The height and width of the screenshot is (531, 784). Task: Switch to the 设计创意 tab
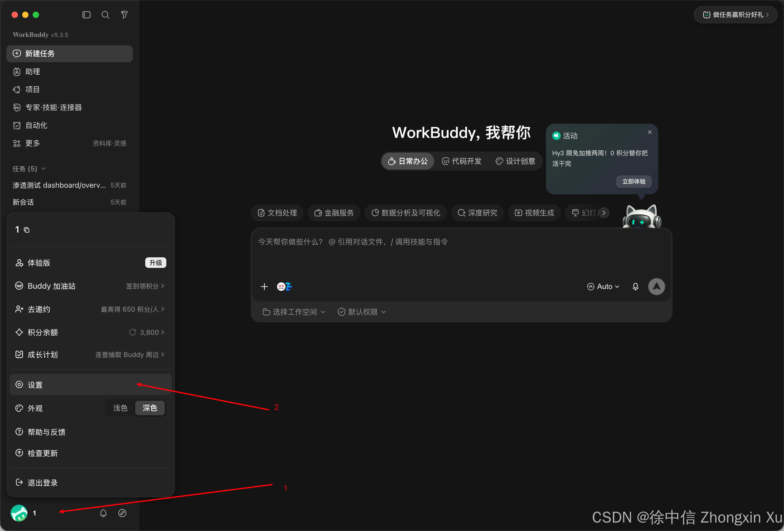[515, 161]
